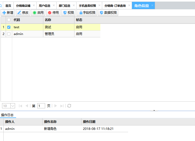Viewport: 195px width, 141px height.
Task: Switch to the 用户信息 tab
Action: (44, 5)
